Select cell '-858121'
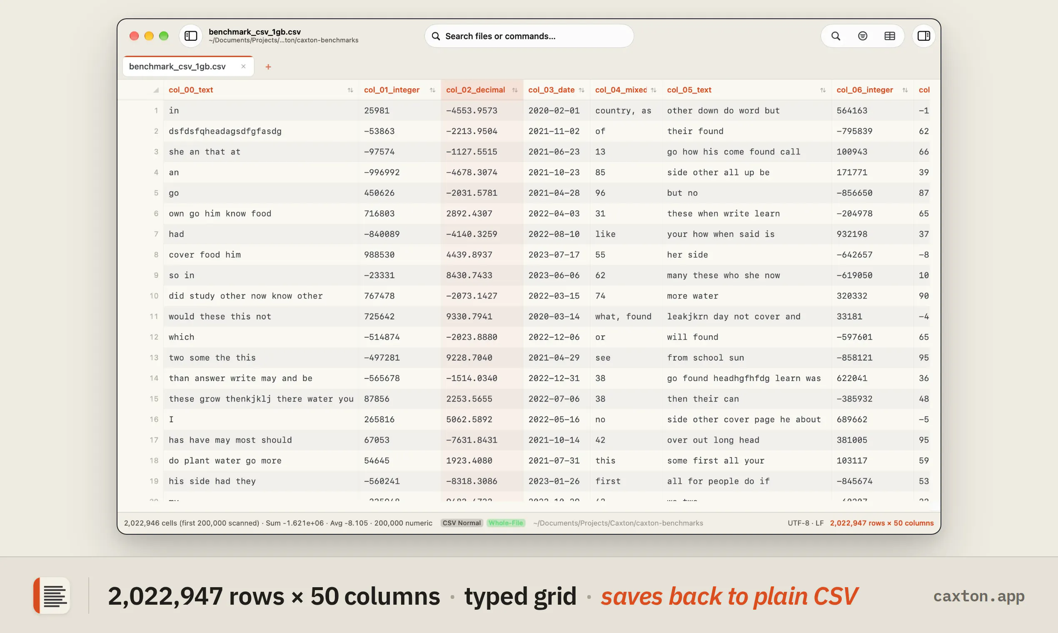Viewport: 1058px width, 633px height. pyautogui.click(x=872, y=358)
